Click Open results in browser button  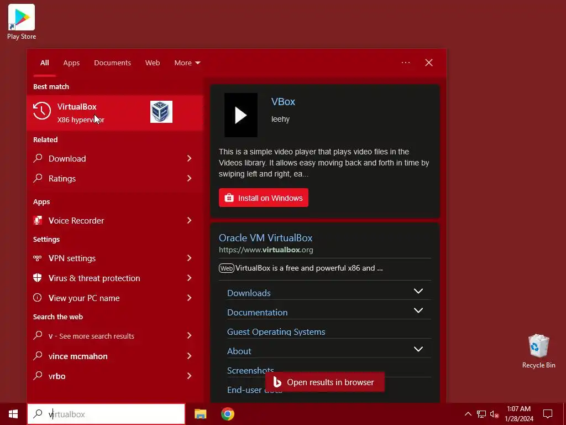coord(325,382)
